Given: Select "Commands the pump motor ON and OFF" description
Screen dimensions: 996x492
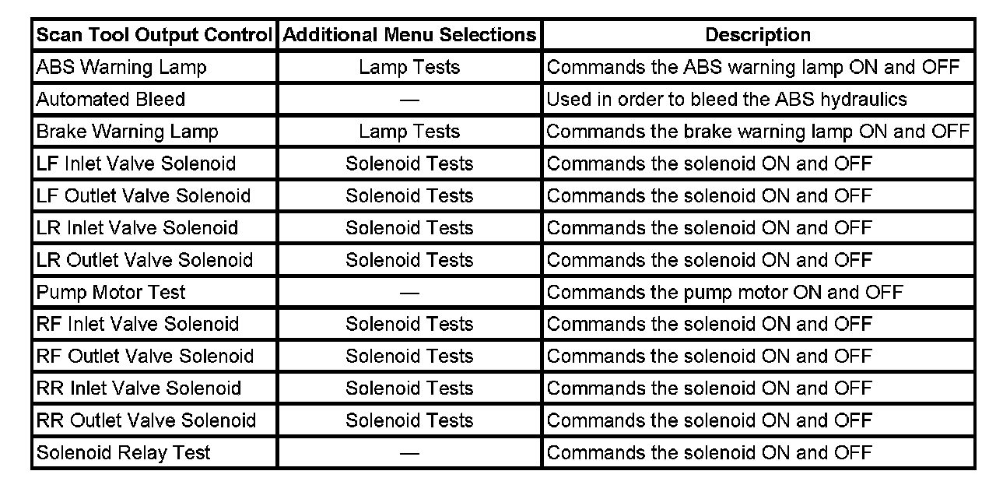Looking at the screenshot, I should (725, 292).
